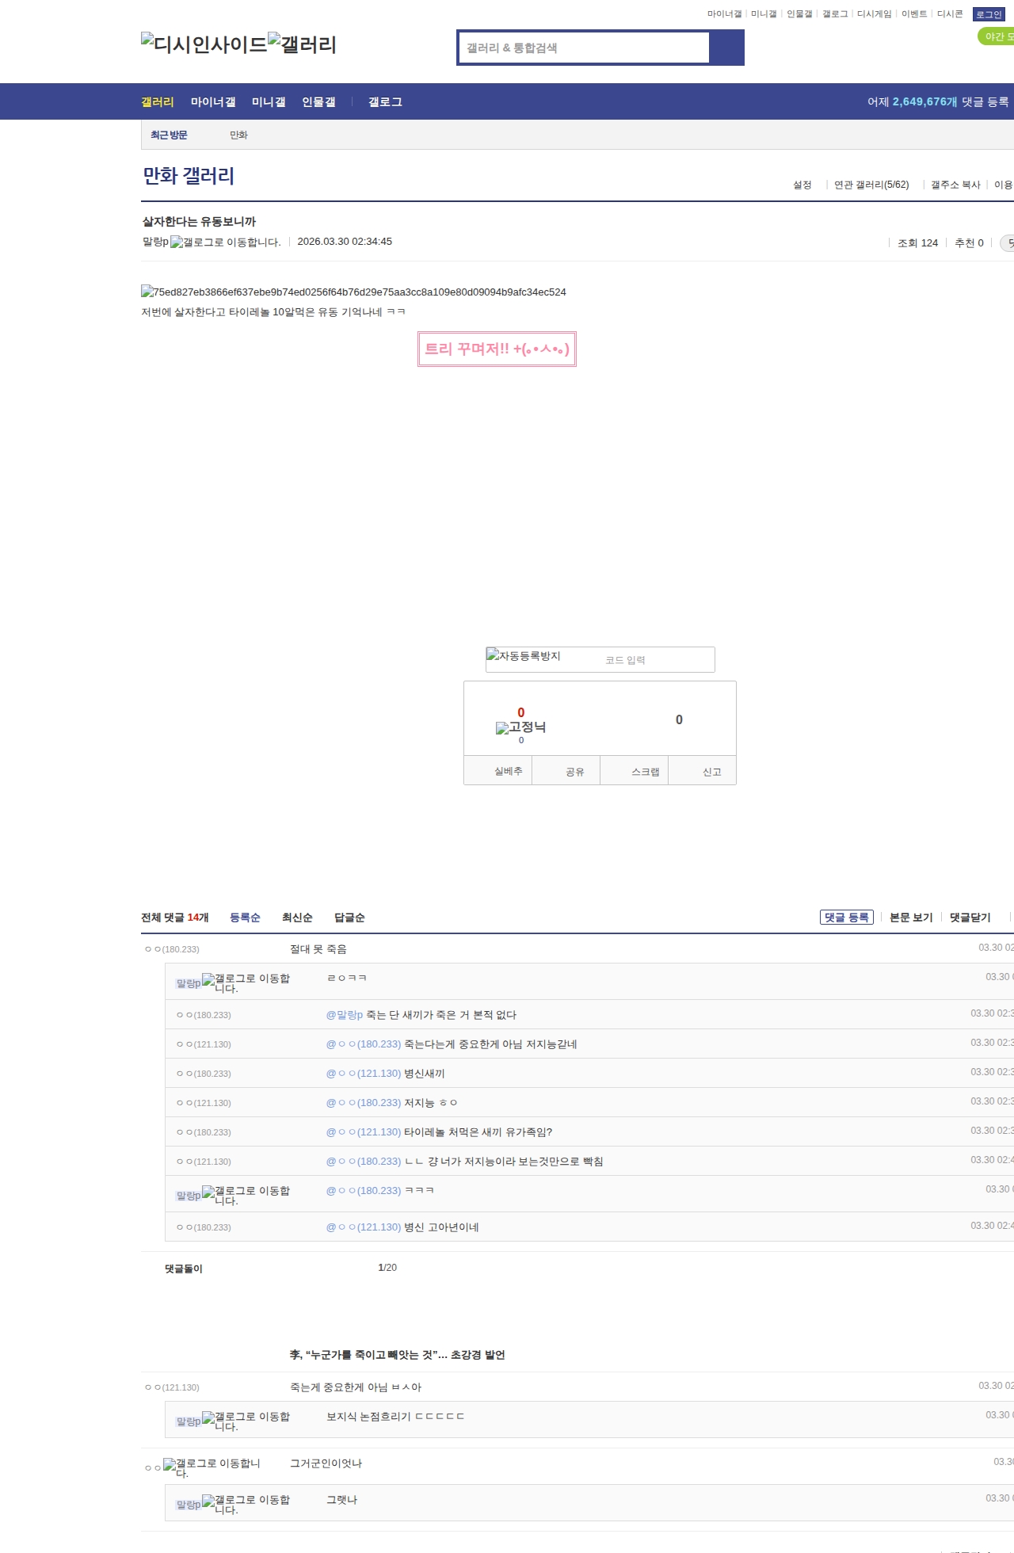Open the news link '李, “누군가를 죽이고 빼앗는 것”'
This screenshot has width=1014, height=1553.
398,1355
